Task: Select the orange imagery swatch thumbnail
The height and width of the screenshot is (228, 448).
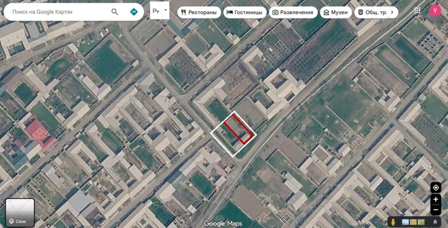Action: tap(413, 222)
